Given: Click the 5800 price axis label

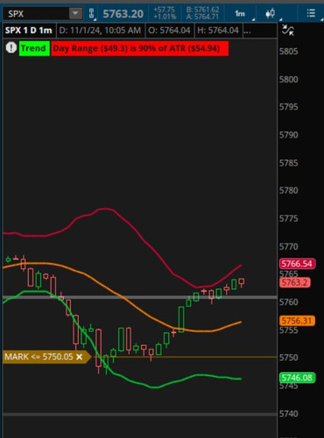Looking at the screenshot, I should pyautogui.click(x=289, y=80).
